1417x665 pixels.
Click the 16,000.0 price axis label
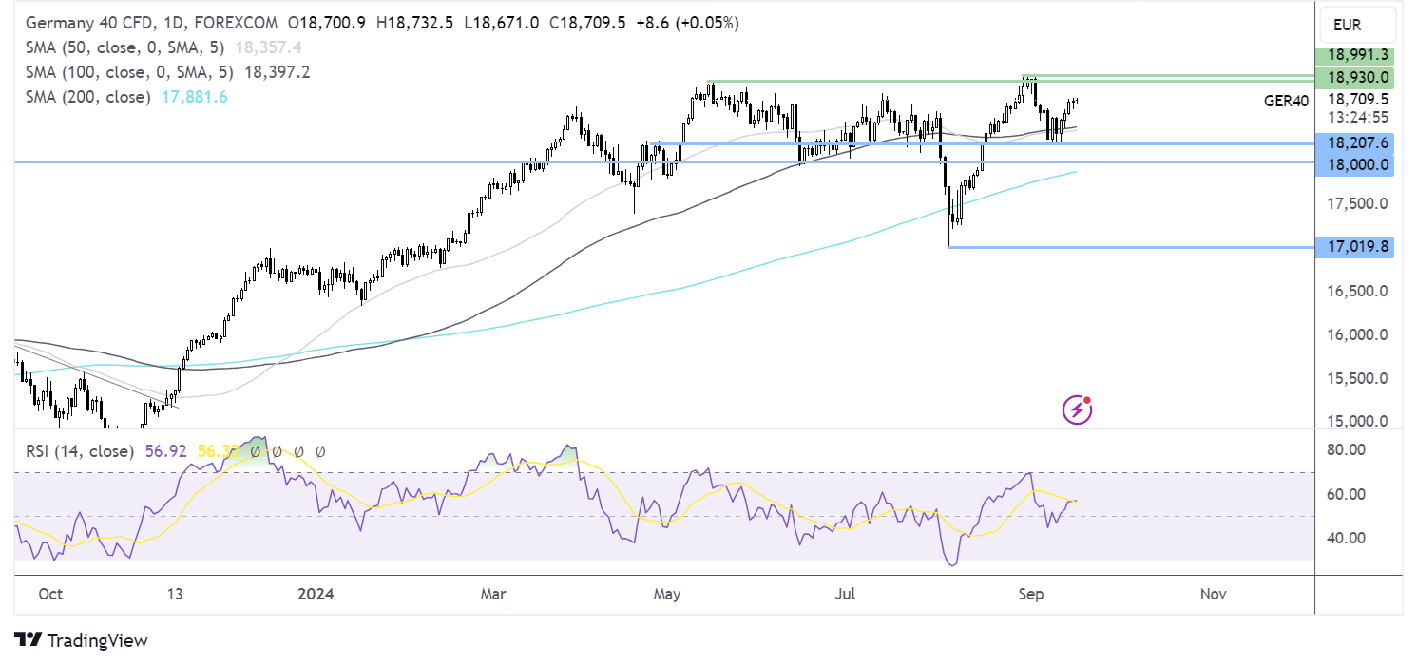(x=1358, y=334)
